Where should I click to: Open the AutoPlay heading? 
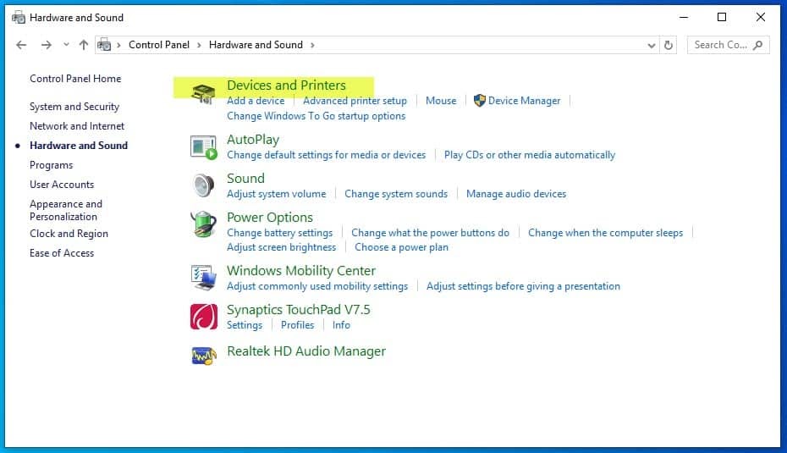(x=253, y=140)
